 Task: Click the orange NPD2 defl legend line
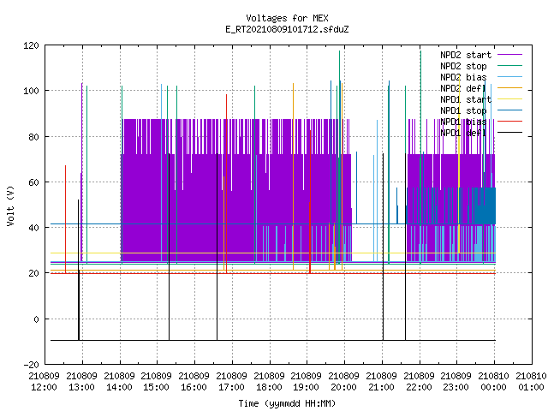point(510,88)
